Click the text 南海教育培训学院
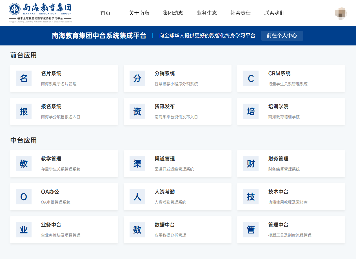Viewport: 356px width, 260px height. click(284, 117)
